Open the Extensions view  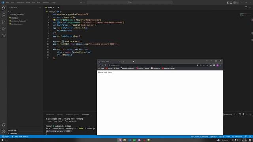(4, 35)
